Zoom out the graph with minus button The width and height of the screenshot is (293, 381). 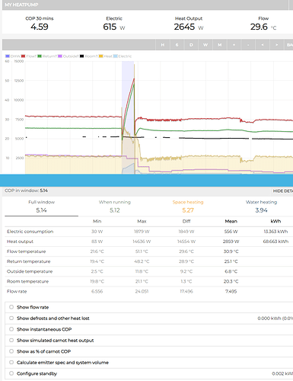(x=248, y=45)
